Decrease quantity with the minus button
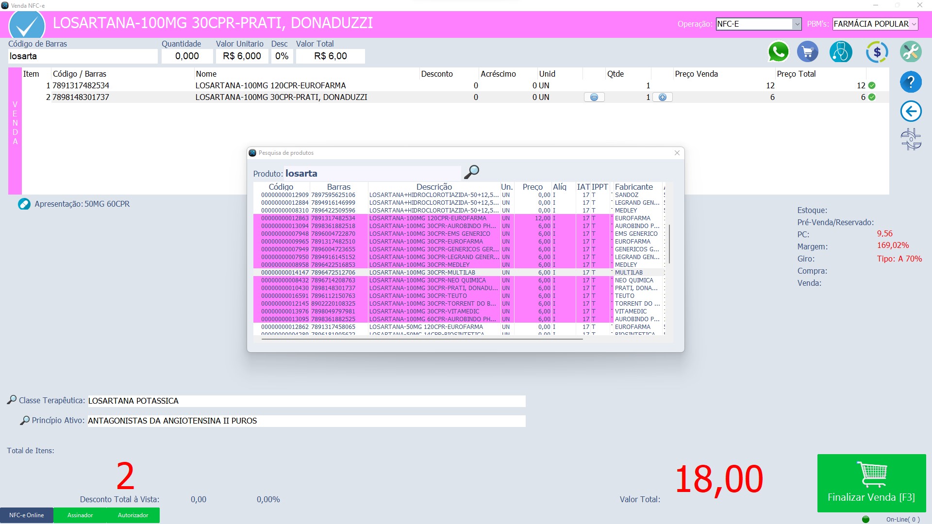 [x=594, y=97]
